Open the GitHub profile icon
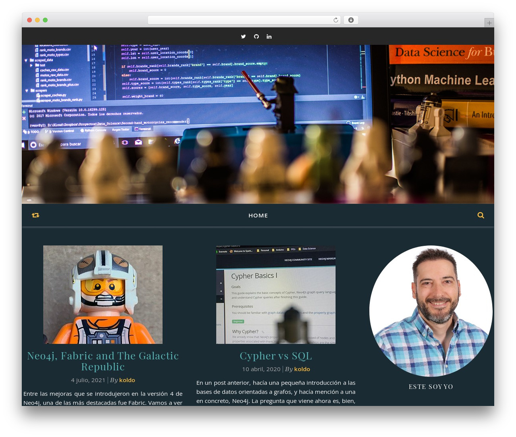The width and height of the screenshot is (516, 437). [256, 36]
